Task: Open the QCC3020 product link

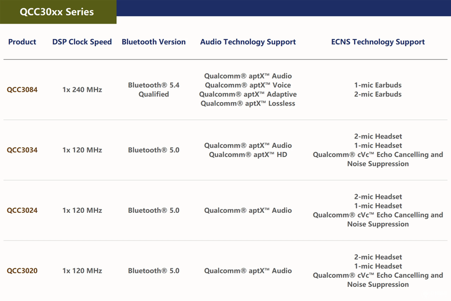Action: [x=22, y=271]
